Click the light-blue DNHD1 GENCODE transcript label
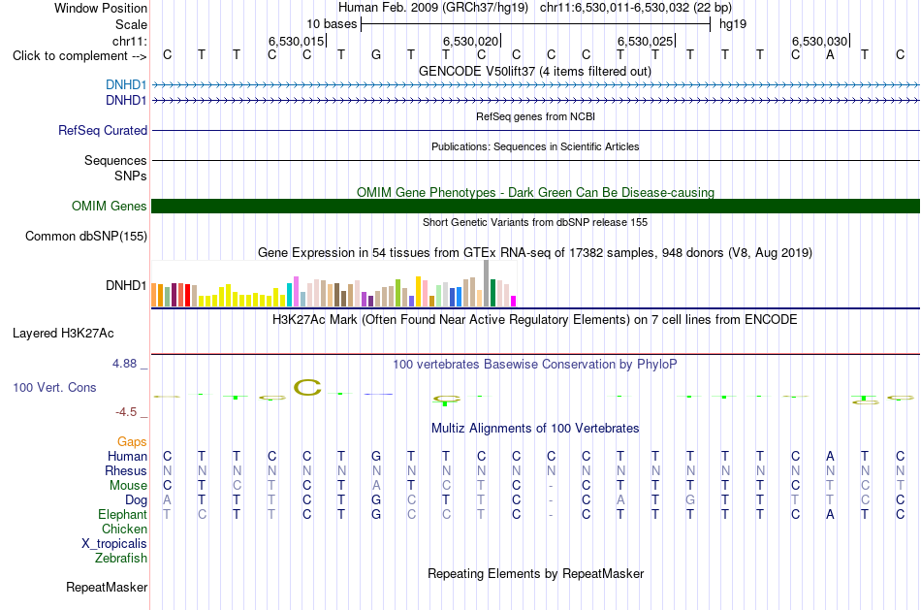 coord(126,85)
